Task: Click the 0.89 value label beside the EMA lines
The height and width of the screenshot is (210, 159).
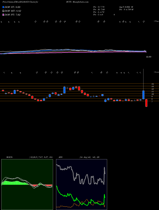Action: (x=149, y=57)
